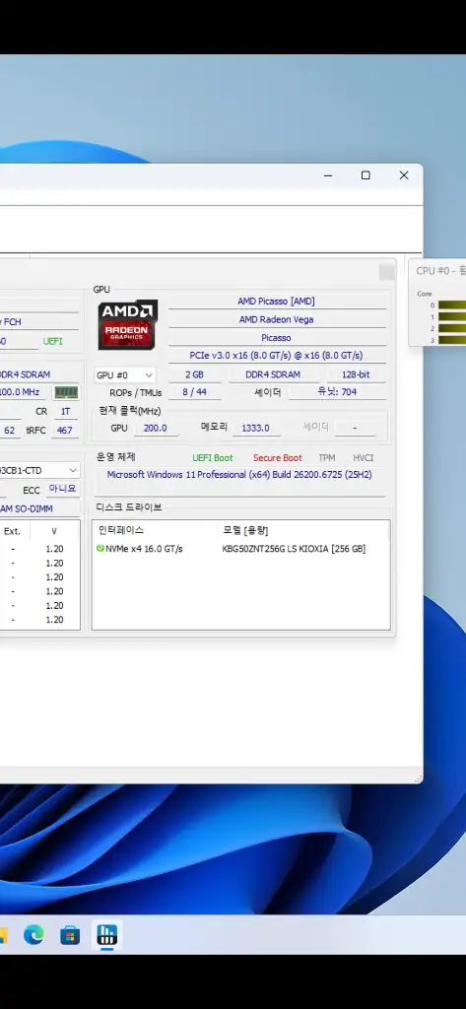Click the Core 3 usage bar in CPU #0 window
The image size is (466, 1009).
click(452, 339)
